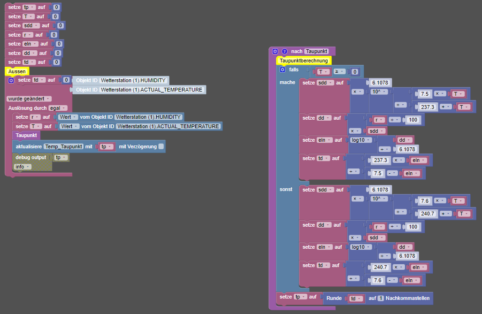
Task: Open the r dropdown in 'setze r auf Wert' row
Action: click(x=35, y=117)
